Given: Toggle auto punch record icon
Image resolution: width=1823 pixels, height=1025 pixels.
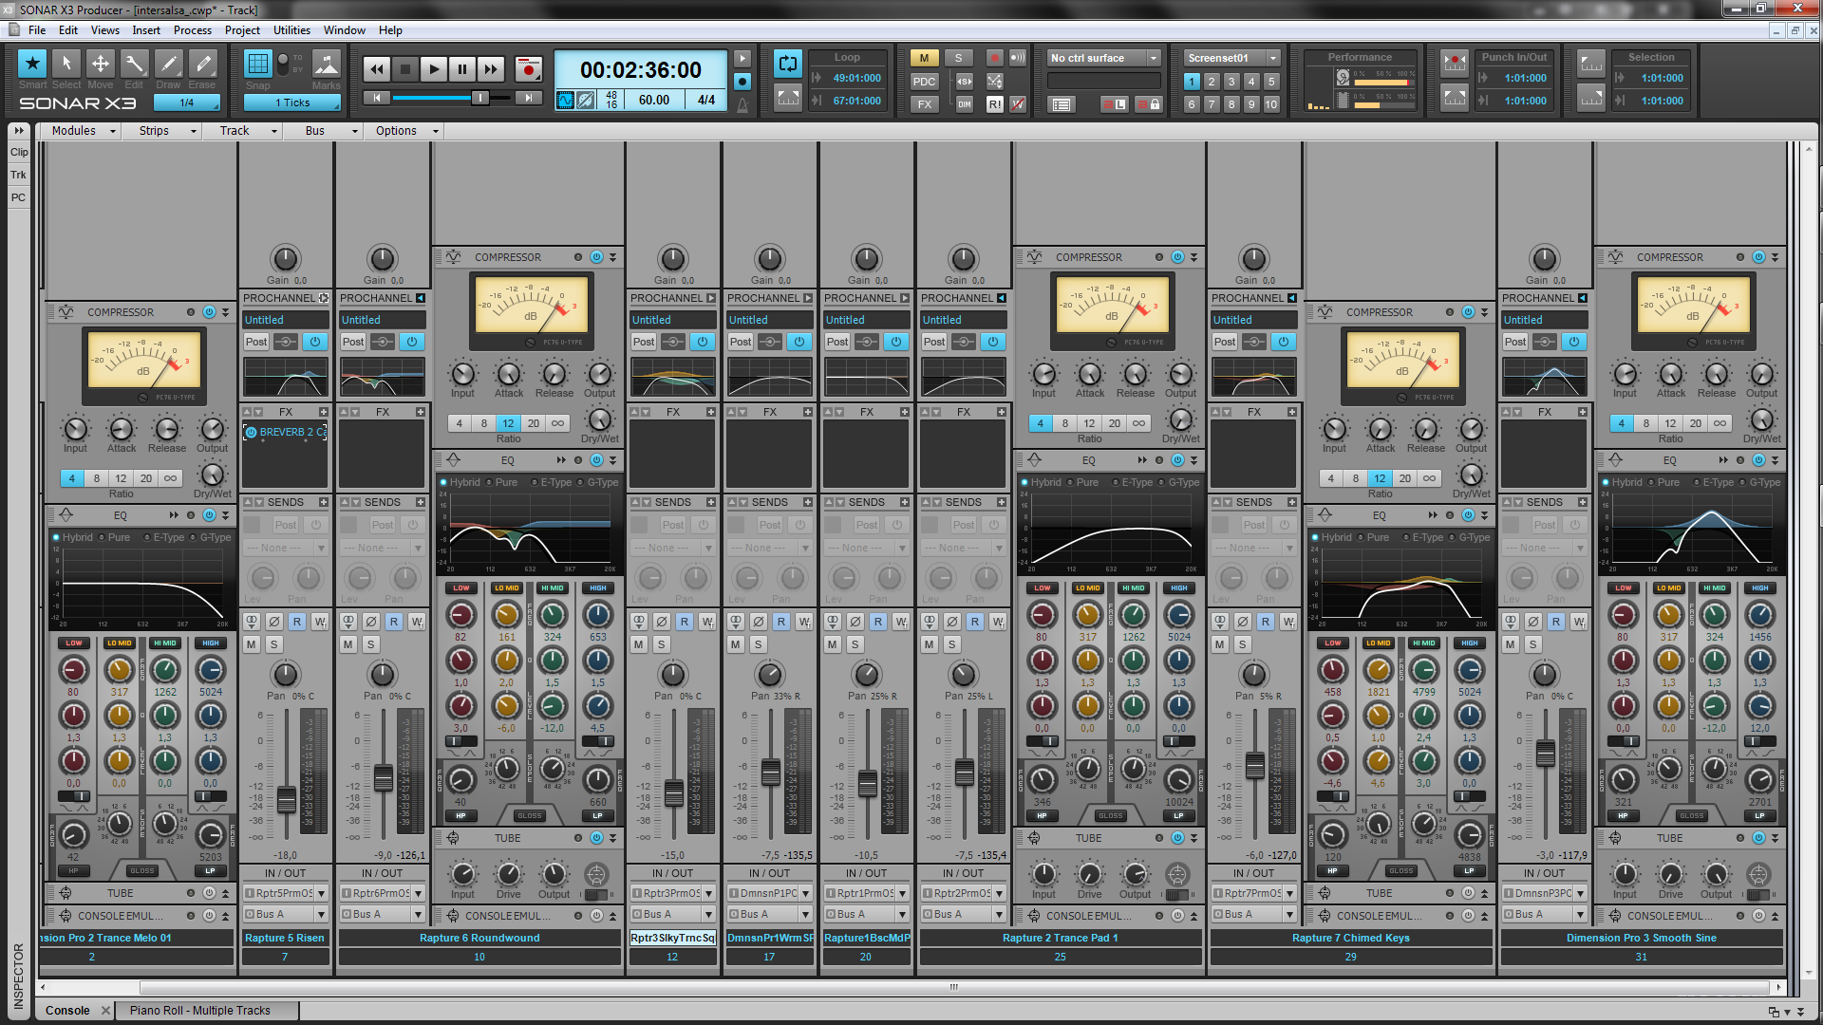Looking at the screenshot, I should coord(1455,64).
